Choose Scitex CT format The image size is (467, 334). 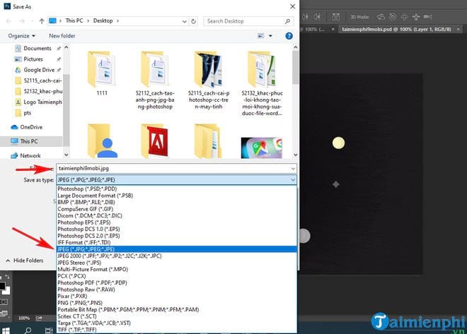click(x=177, y=316)
